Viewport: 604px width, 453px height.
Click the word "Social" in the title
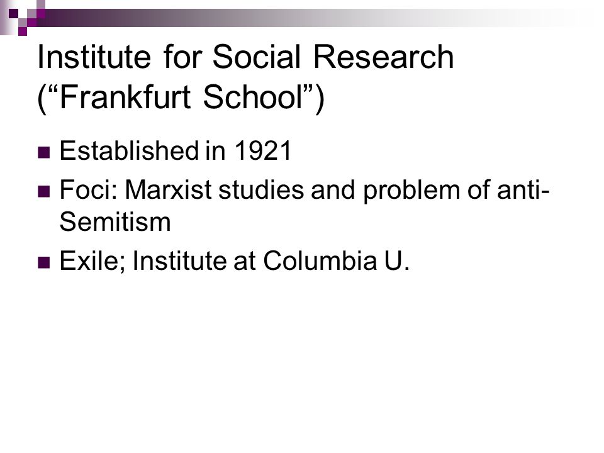pyautogui.click(x=256, y=57)
